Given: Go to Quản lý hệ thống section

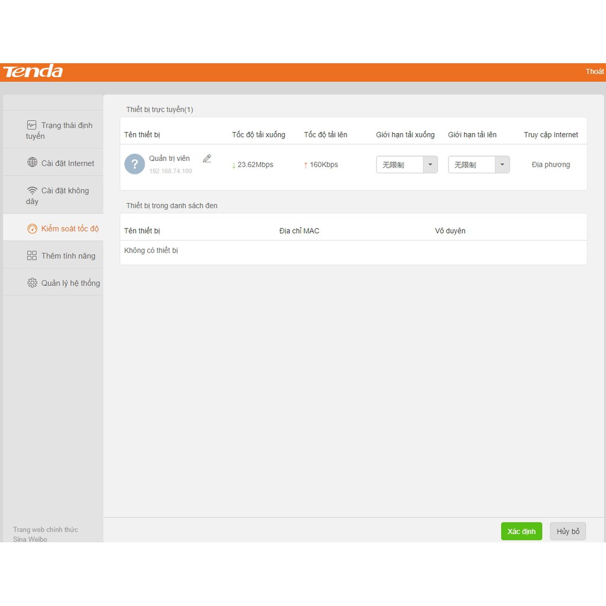Looking at the screenshot, I should click(70, 283).
